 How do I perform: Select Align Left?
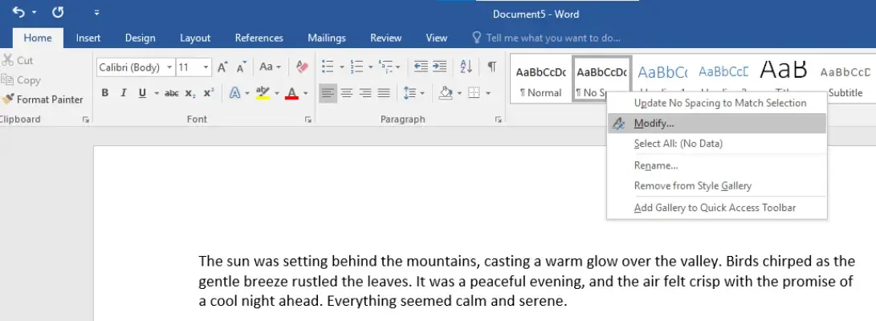click(x=328, y=93)
